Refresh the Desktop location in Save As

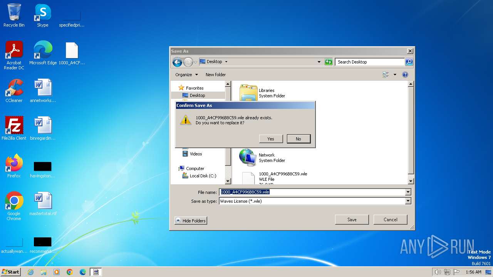pyautogui.click(x=329, y=62)
